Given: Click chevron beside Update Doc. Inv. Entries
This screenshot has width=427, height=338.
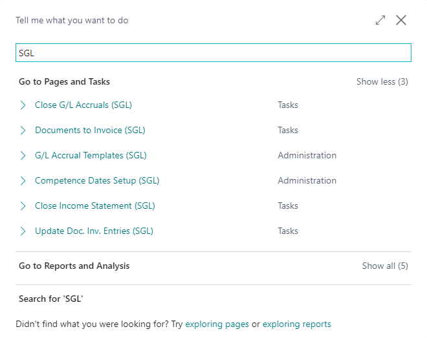Looking at the screenshot, I should pyautogui.click(x=23, y=231).
